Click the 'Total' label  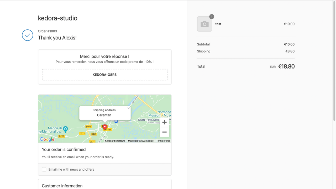coord(201,66)
